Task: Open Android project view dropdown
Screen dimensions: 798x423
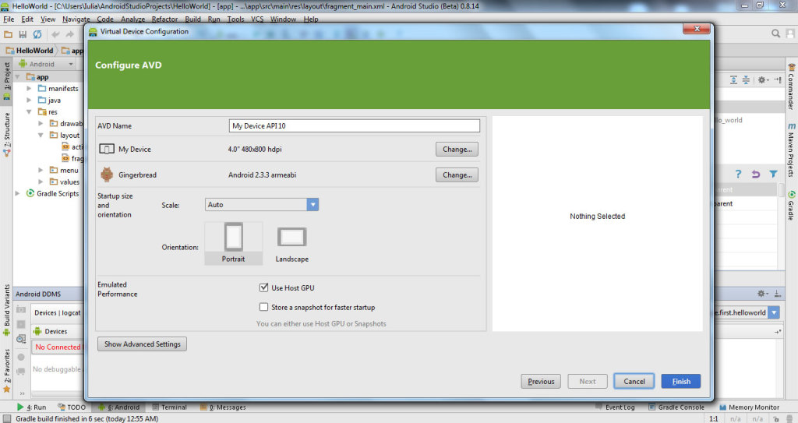Action: coord(71,64)
